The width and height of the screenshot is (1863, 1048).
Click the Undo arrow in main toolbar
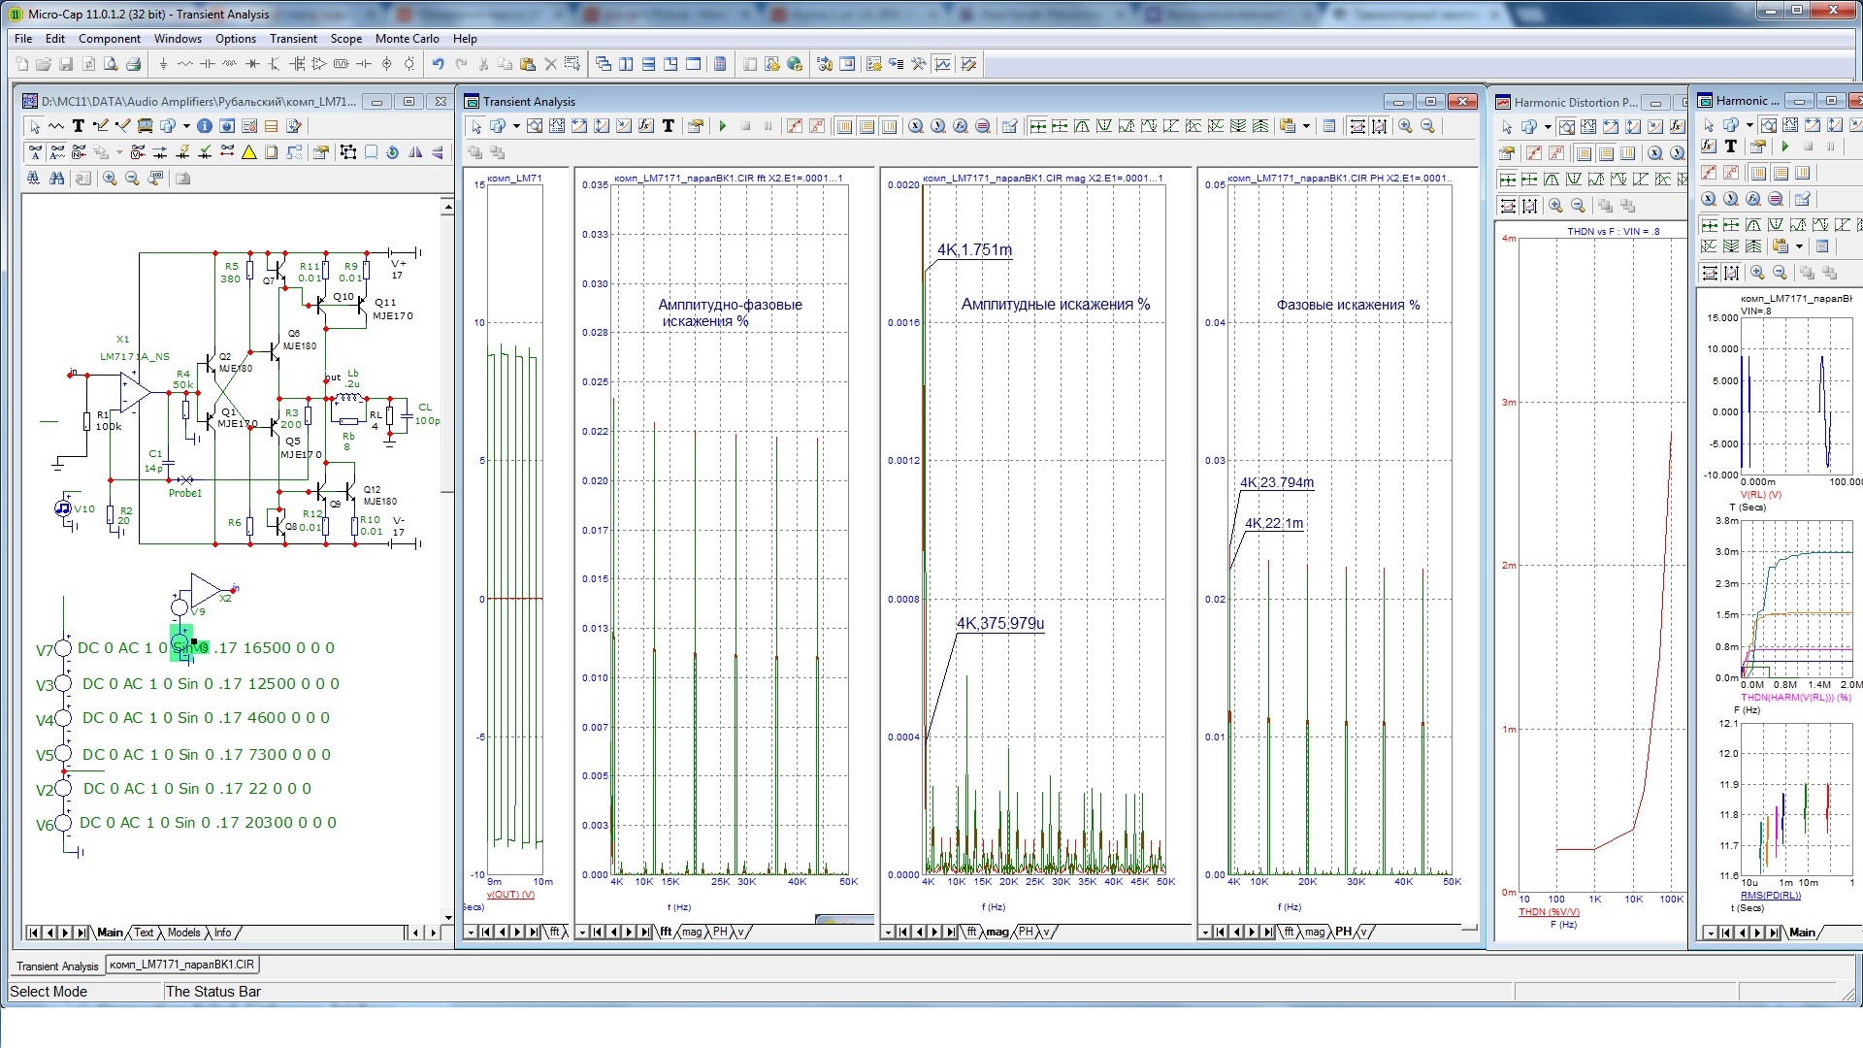438,64
